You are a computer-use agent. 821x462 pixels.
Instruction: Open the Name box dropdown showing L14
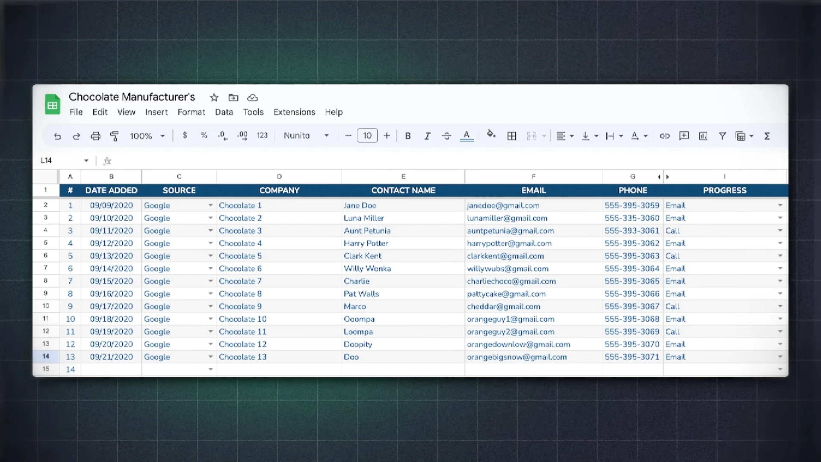pos(86,160)
